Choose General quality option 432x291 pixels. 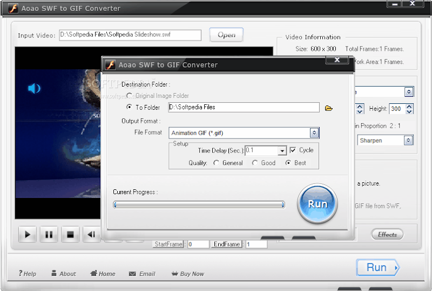pyautogui.click(x=217, y=163)
